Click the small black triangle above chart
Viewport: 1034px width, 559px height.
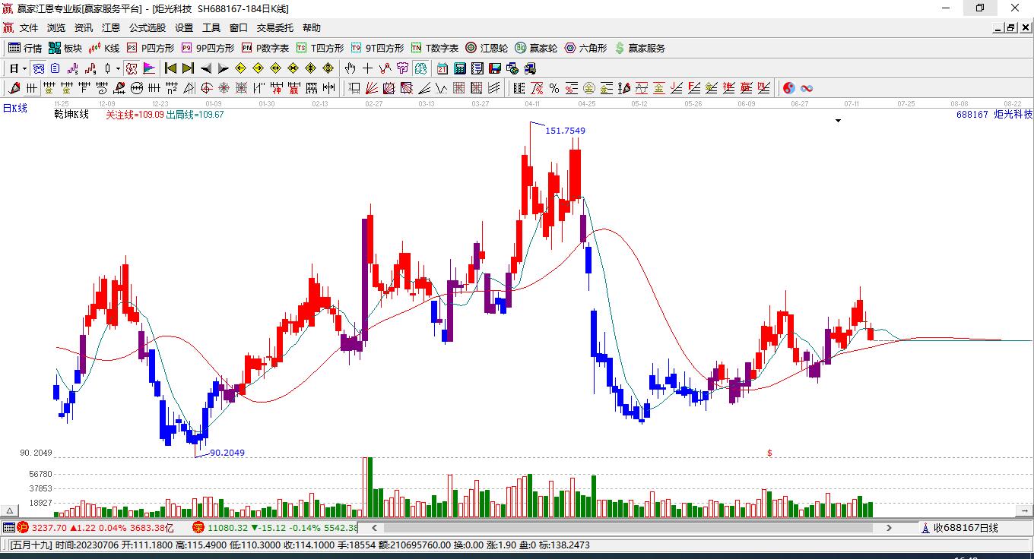(x=839, y=120)
